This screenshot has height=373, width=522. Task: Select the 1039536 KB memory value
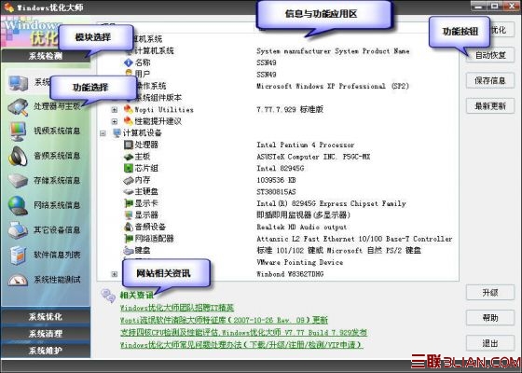tap(276, 180)
